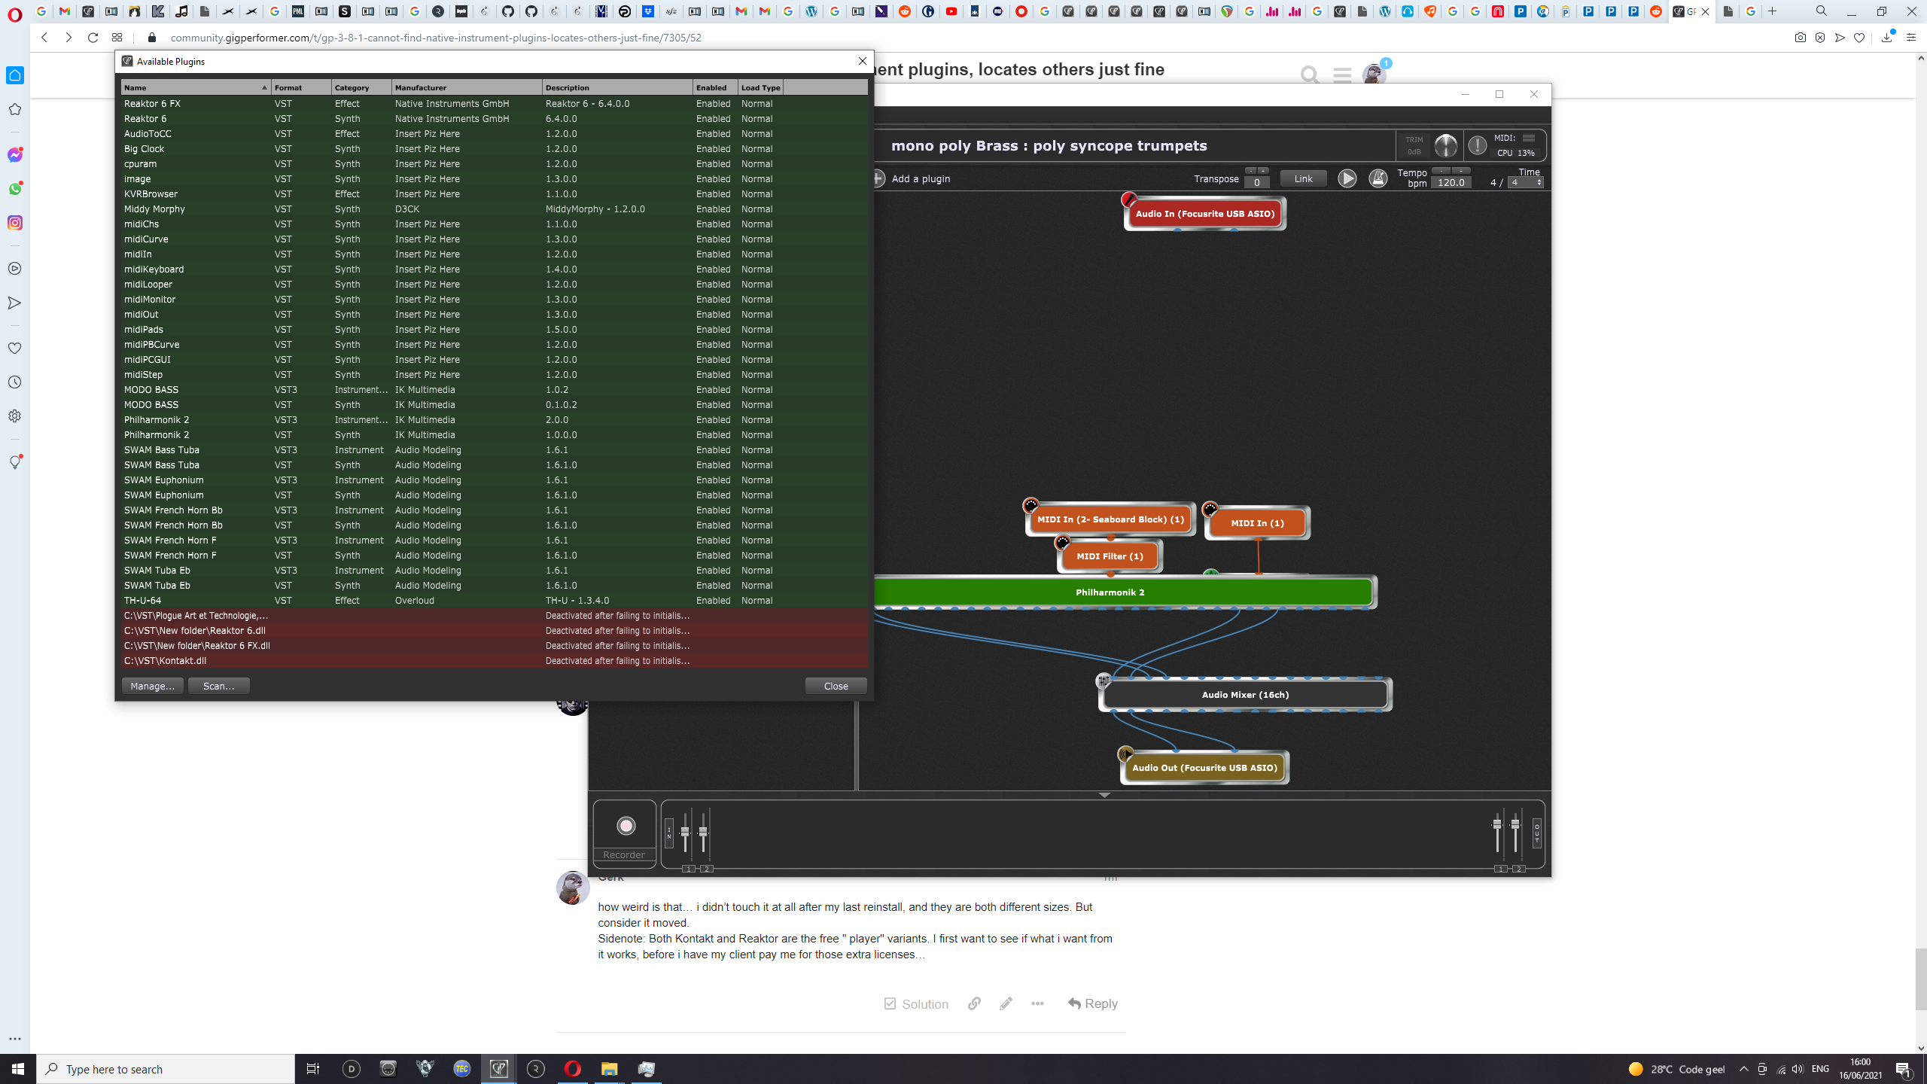Screen dimensions: 1927x1084
Task: Sort plugins by Category column header
Action: 361,87
